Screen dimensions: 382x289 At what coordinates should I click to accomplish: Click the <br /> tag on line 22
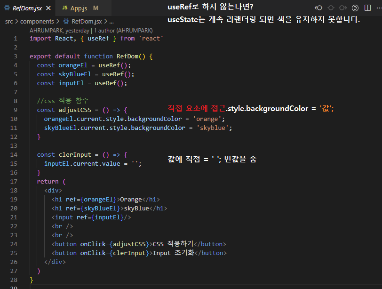62,226
